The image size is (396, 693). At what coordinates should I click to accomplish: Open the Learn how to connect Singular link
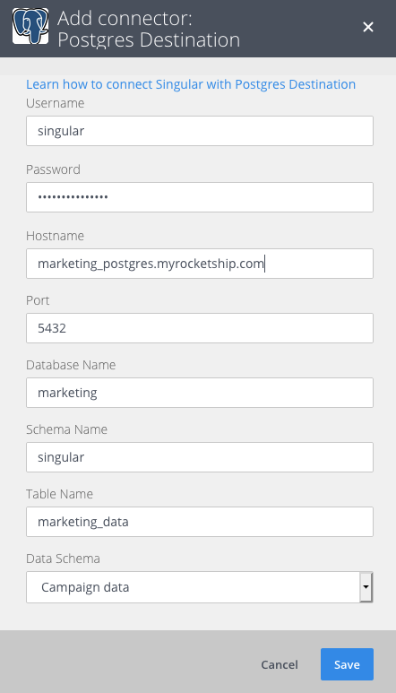pos(191,84)
